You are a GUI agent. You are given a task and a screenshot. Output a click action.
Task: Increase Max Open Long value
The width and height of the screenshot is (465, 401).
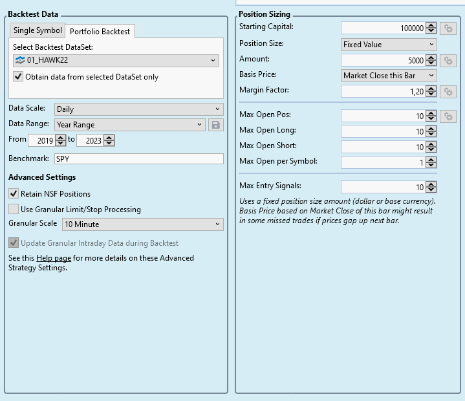coord(431,129)
